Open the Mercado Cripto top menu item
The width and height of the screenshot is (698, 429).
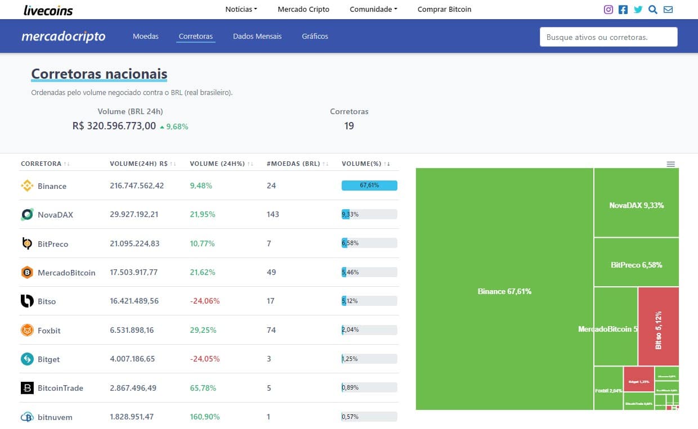point(303,9)
